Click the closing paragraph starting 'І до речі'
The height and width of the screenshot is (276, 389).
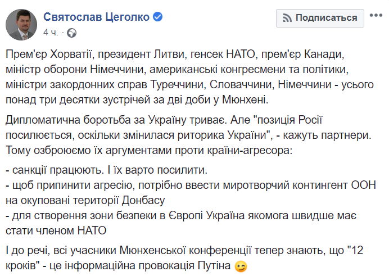coord(184,258)
